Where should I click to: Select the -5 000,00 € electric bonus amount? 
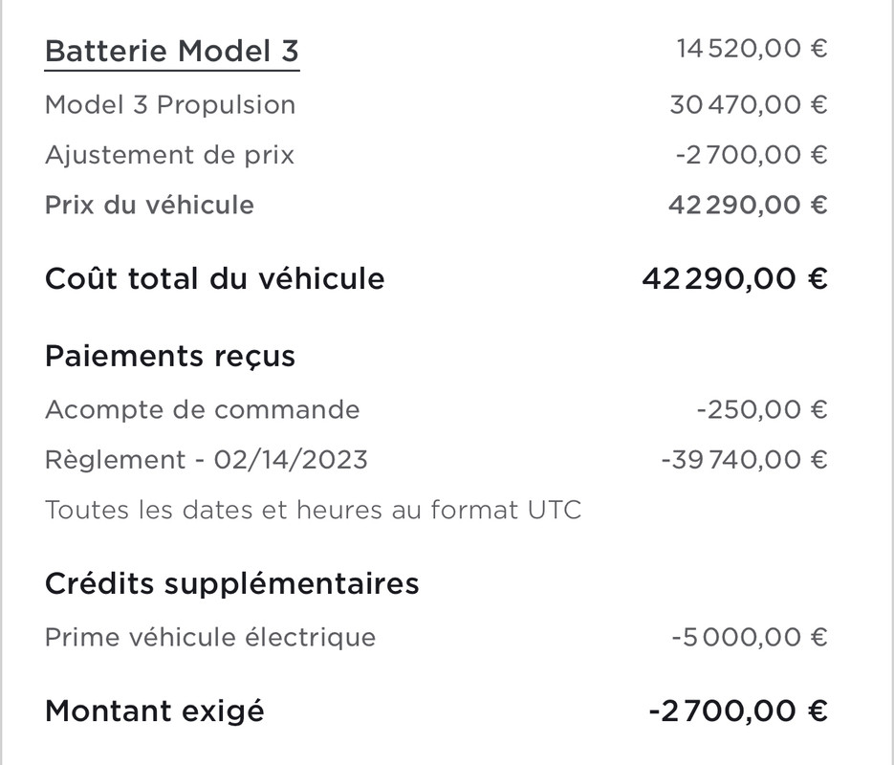(x=750, y=637)
